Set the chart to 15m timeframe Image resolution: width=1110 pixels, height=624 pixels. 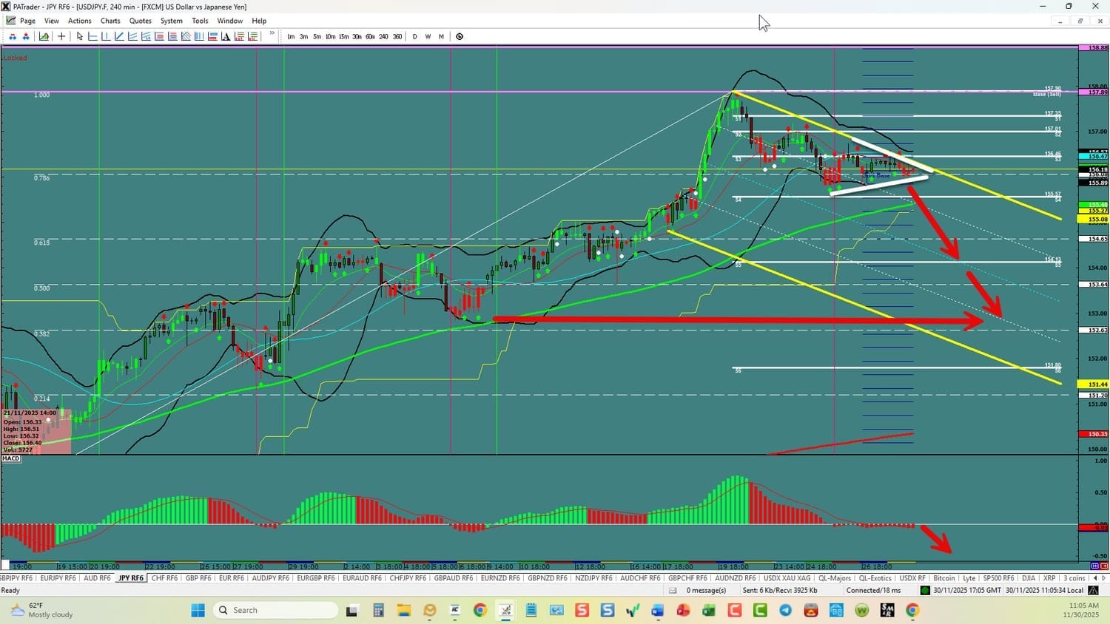[x=343, y=36]
